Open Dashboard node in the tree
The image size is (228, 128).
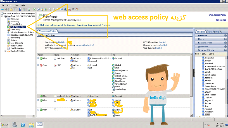[x=15, y=19]
